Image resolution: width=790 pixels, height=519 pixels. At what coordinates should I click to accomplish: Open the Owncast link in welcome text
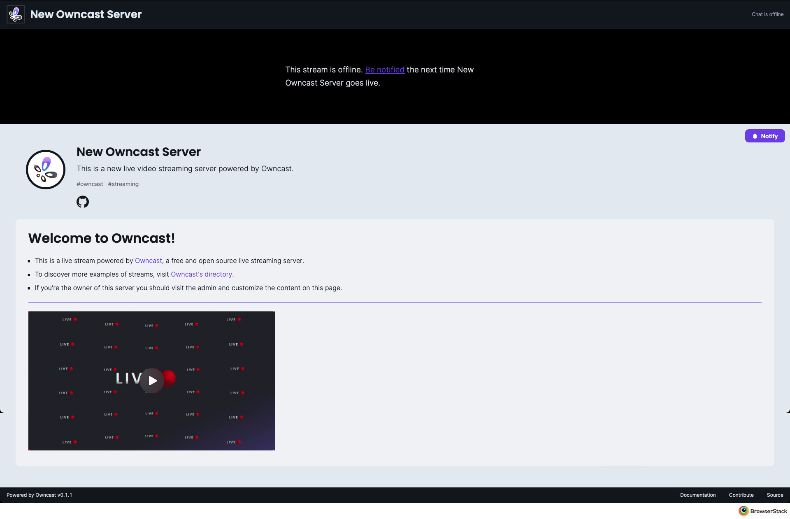[x=149, y=261]
